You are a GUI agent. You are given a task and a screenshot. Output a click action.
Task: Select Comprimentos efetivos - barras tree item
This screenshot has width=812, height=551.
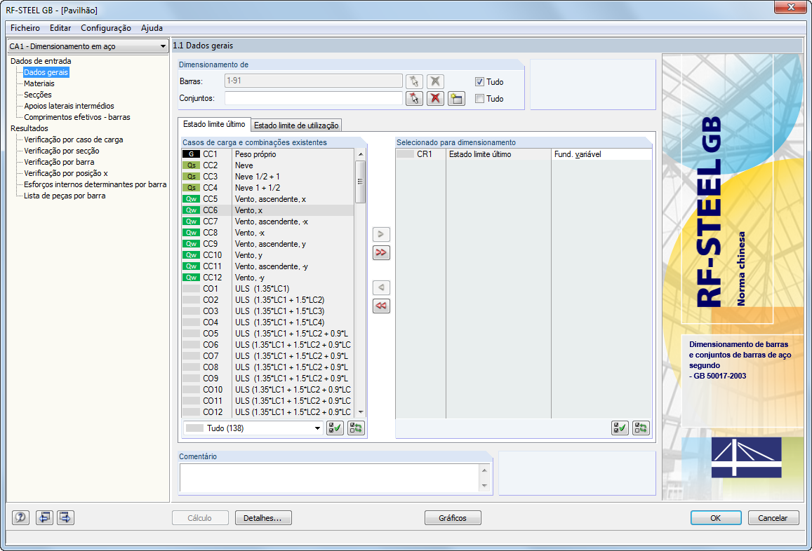pyautogui.click(x=77, y=117)
